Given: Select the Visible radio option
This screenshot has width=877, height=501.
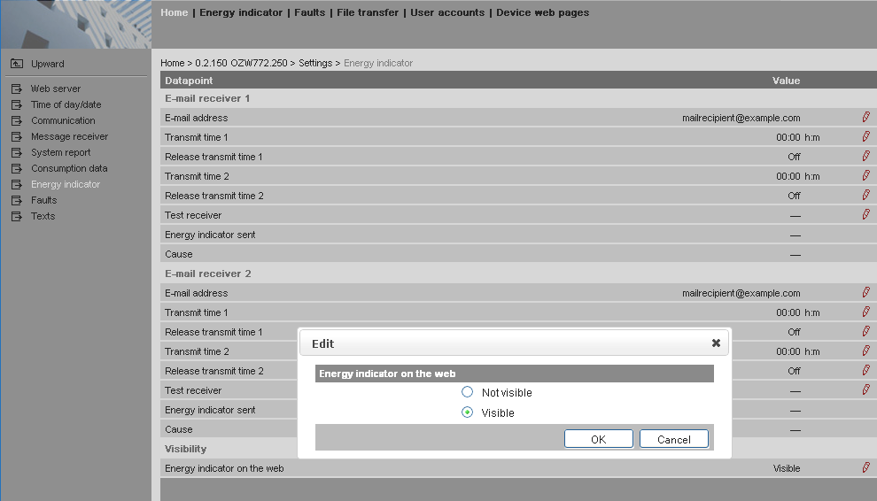Looking at the screenshot, I should point(467,412).
